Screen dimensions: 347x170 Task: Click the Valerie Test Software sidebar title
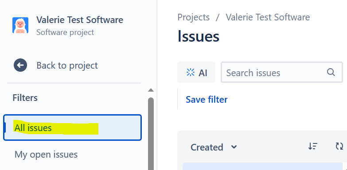80,20
